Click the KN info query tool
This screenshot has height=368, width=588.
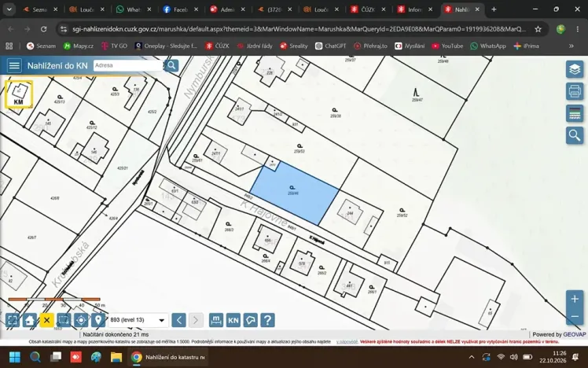(233, 320)
